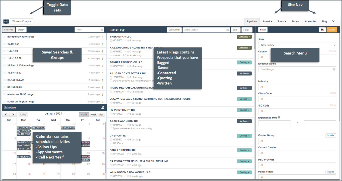Open the Flags dropdown
The image size is (342, 181).
[247, 30]
